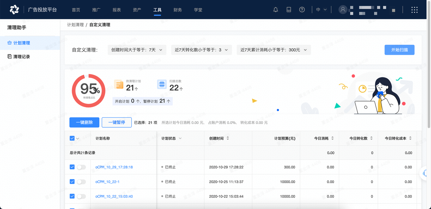Open the 报表 navigation menu

[117, 10]
